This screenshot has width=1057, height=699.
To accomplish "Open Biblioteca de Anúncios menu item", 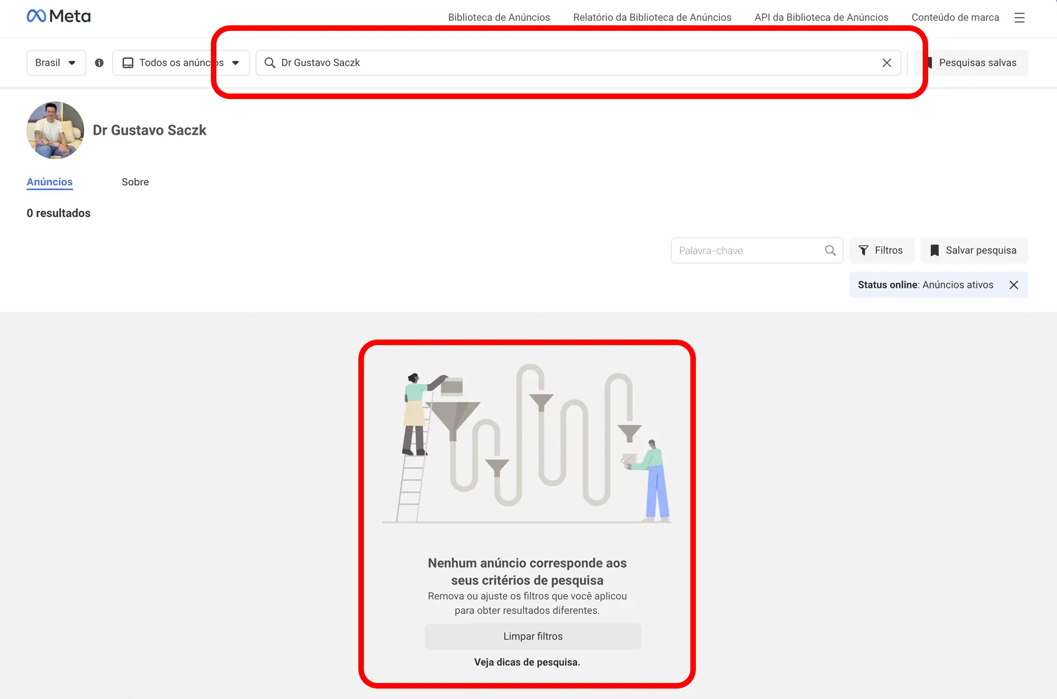I will click(x=499, y=18).
